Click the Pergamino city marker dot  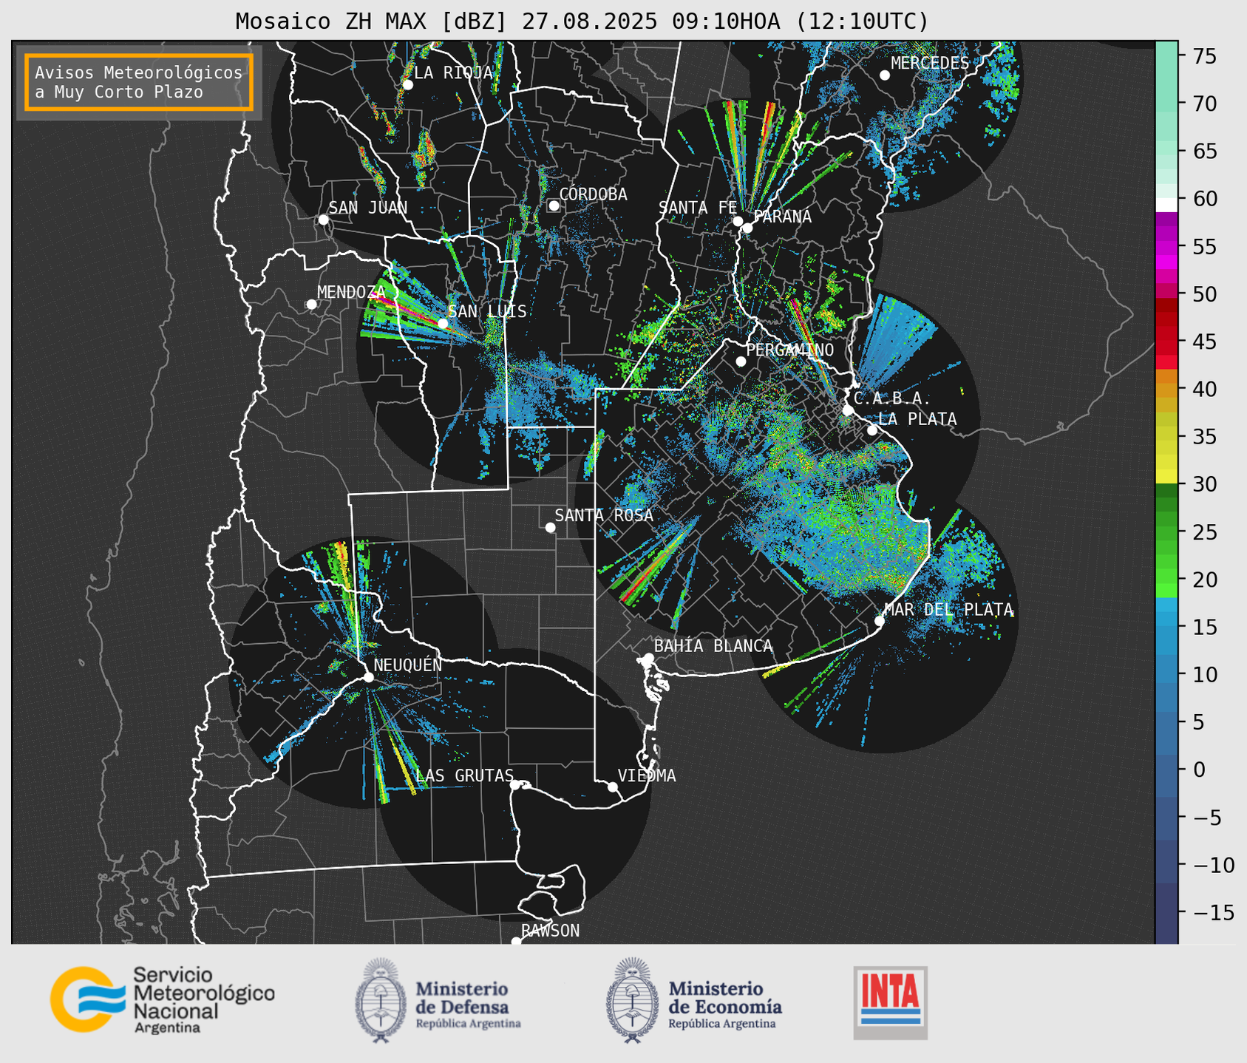tap(741, 361)
